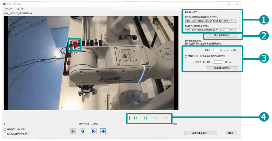The height and width of the screenshot is (141, 272).
Task: Apply settings to extraction results button
Action: [x=222, y=68]
